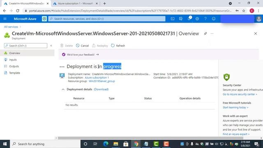263x148 pixels.
Task: Open Microsoft Store from the taskbar
Action: coord(126,144)
